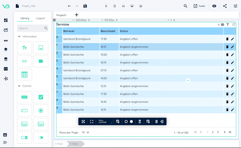Open the Rows per Page dropdown

click(x=86, y=132)
